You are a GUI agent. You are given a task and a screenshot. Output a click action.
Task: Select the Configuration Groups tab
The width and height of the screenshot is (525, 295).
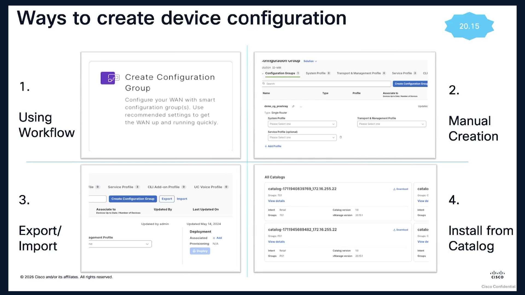click(x=282, y=73)
